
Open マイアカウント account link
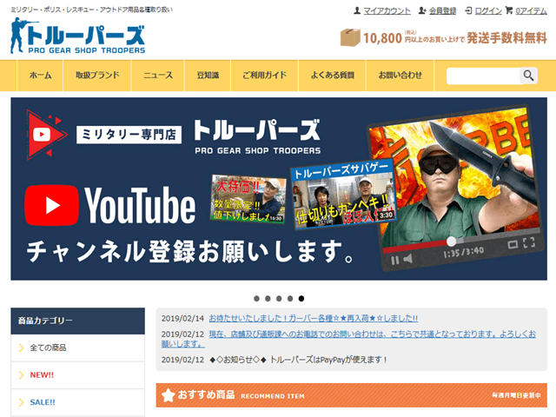point(381,10)
